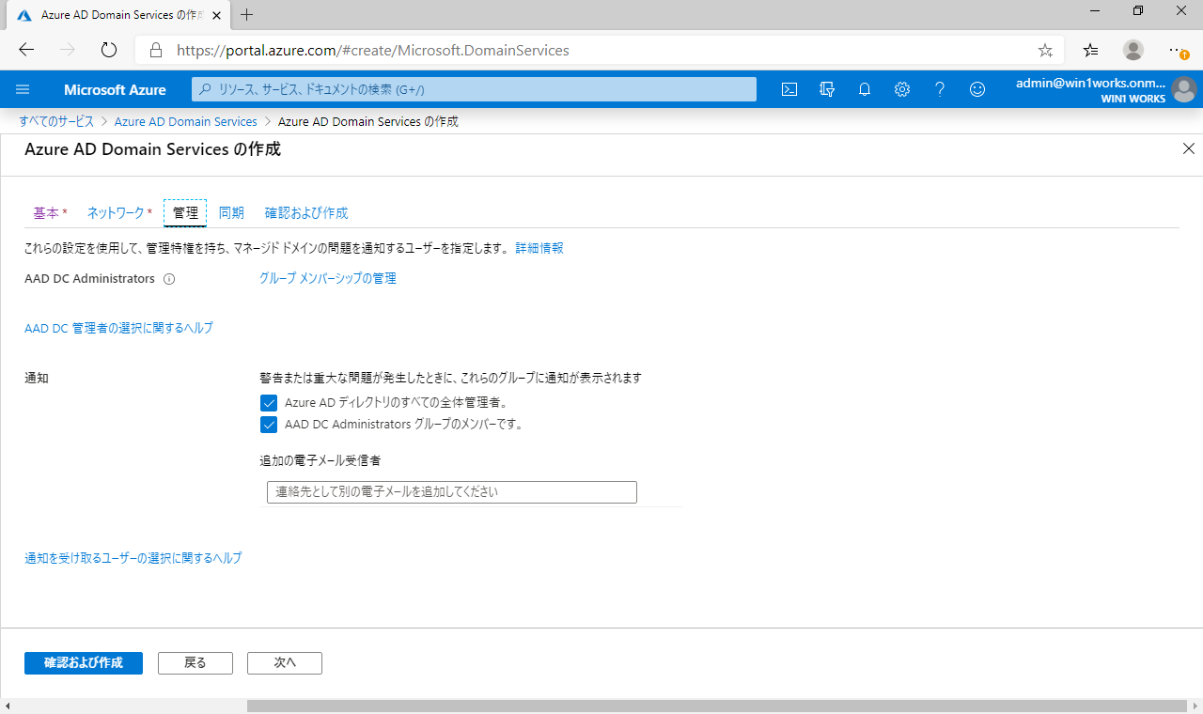
Task: Open a new browser tab with plus icon
Action: (247, 14)
